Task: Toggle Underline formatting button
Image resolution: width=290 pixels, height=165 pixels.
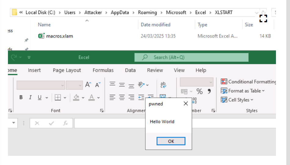Action: pyautogui.click(x=40, y=97)
